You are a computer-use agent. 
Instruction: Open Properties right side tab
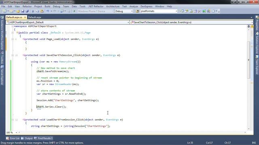click(257, 23)
